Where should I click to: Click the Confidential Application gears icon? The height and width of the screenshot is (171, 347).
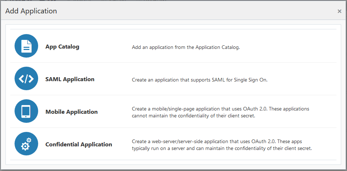tap(26, 144)
